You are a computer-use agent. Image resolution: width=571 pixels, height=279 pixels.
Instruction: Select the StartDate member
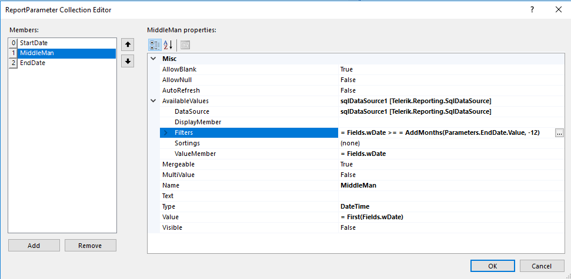(x=34, y=43)
